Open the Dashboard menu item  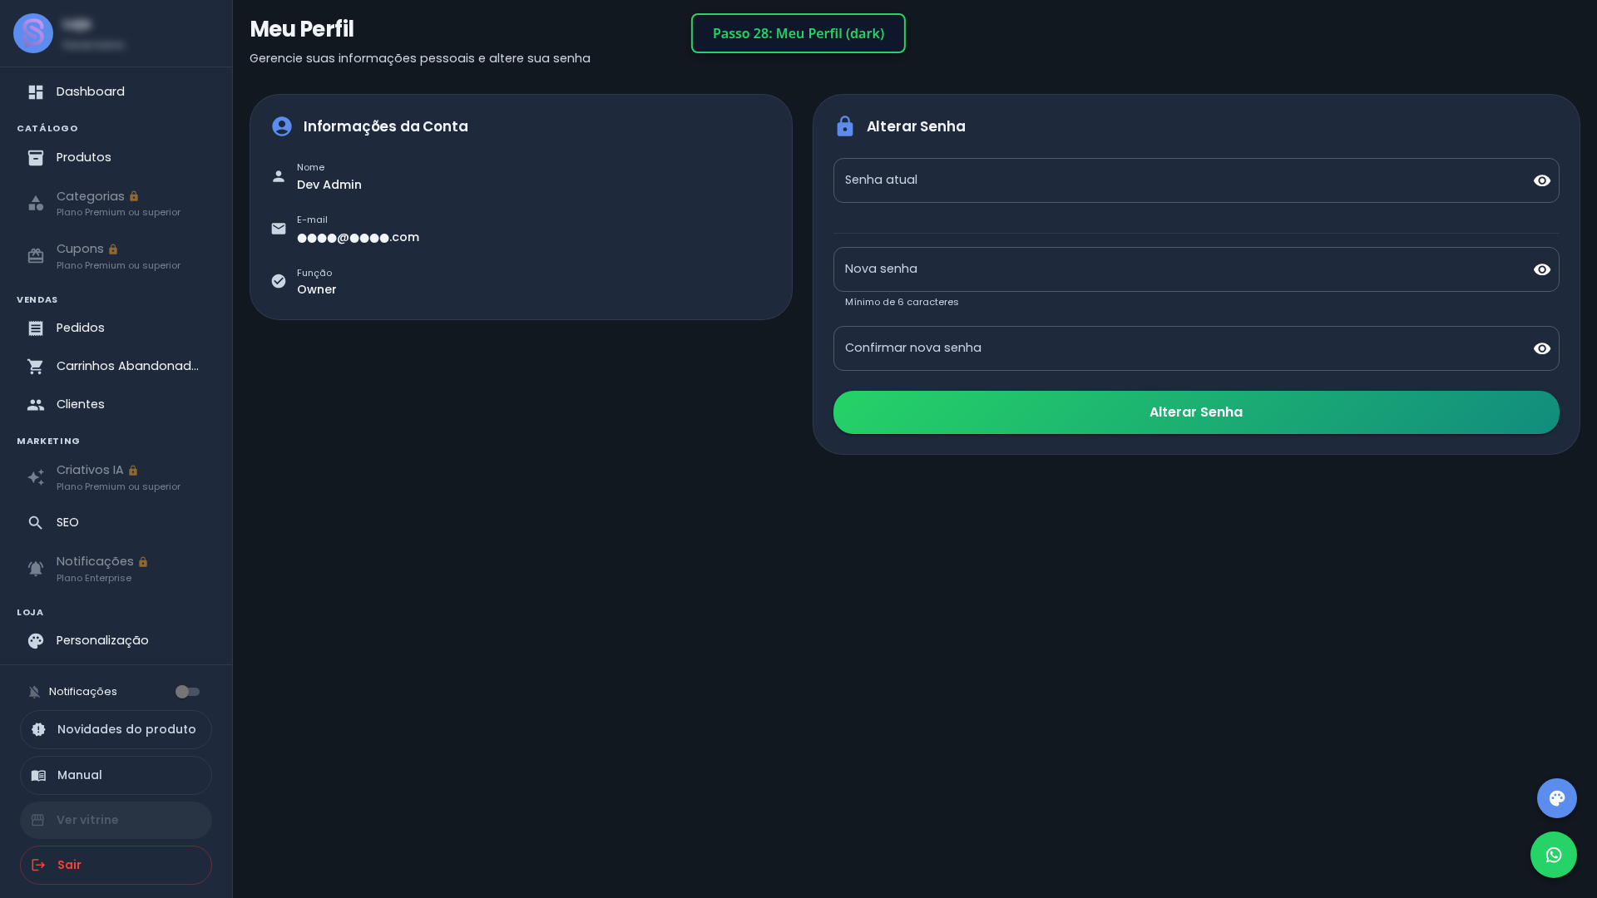(116, 92)
